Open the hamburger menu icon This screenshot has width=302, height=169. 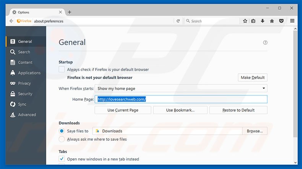[x=292, y=21]
